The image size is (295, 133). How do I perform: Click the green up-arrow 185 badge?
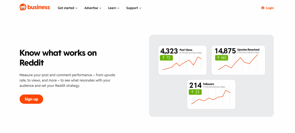222,58
